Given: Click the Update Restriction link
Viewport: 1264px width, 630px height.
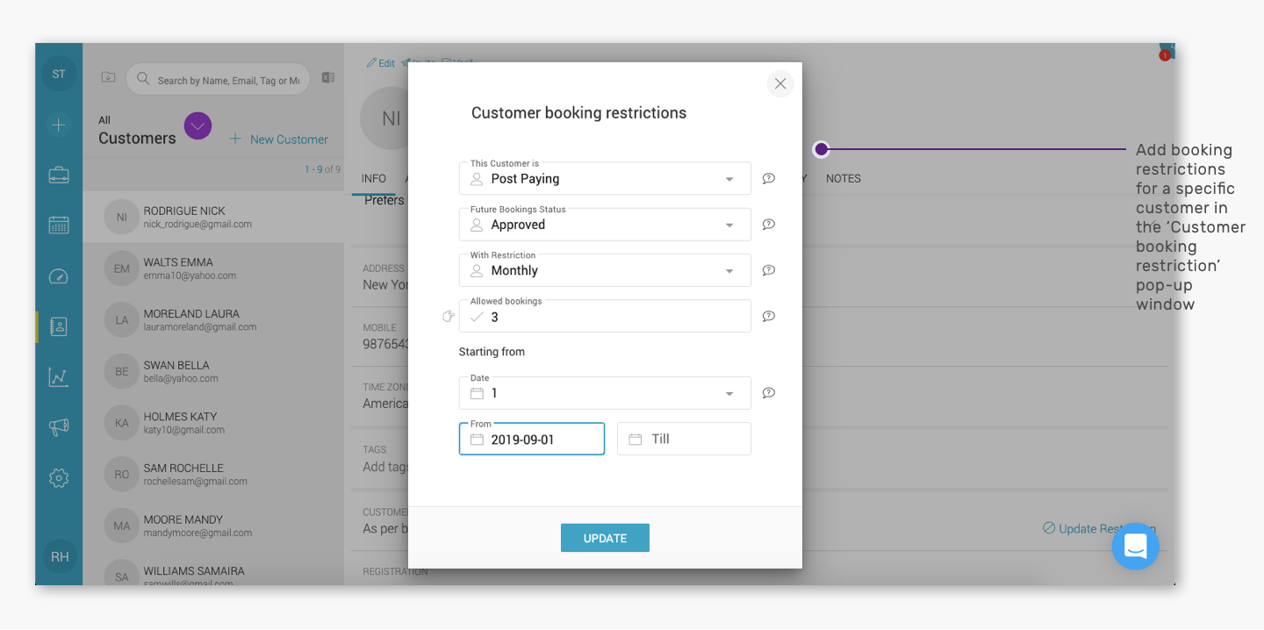Looking at the screenshot, I should [x=1099, y=528].
